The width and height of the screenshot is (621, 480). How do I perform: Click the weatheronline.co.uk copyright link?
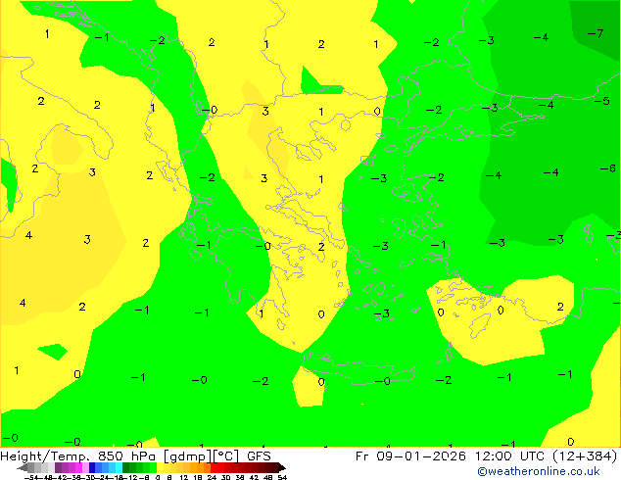coord(538,471)
